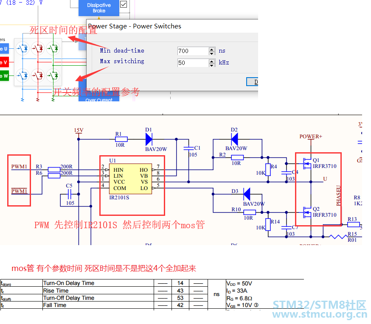Click the red phase V label
Image resolution: width=371 pixels, height=324 pixels.
4,62
